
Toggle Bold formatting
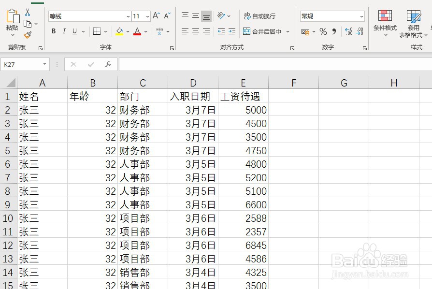pyautogui.click(x=53, y=31)
